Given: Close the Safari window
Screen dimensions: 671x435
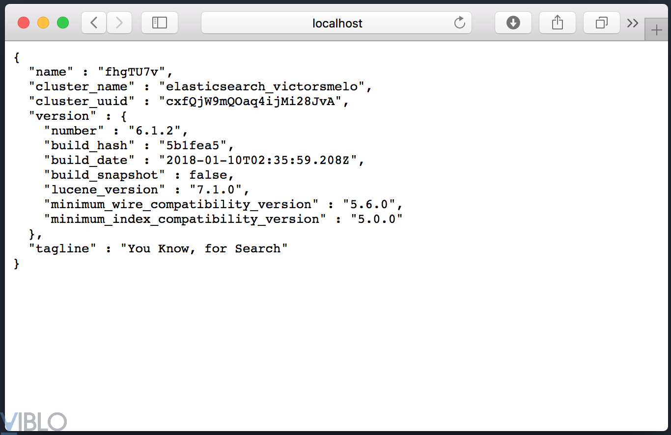Looking at the screenshot, I should [24, 23].
